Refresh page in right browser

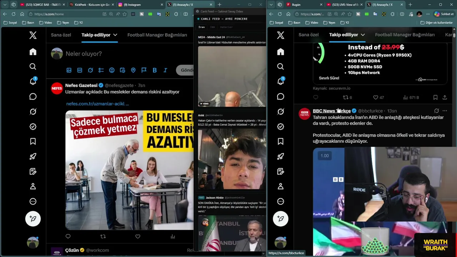click(280, 14)
